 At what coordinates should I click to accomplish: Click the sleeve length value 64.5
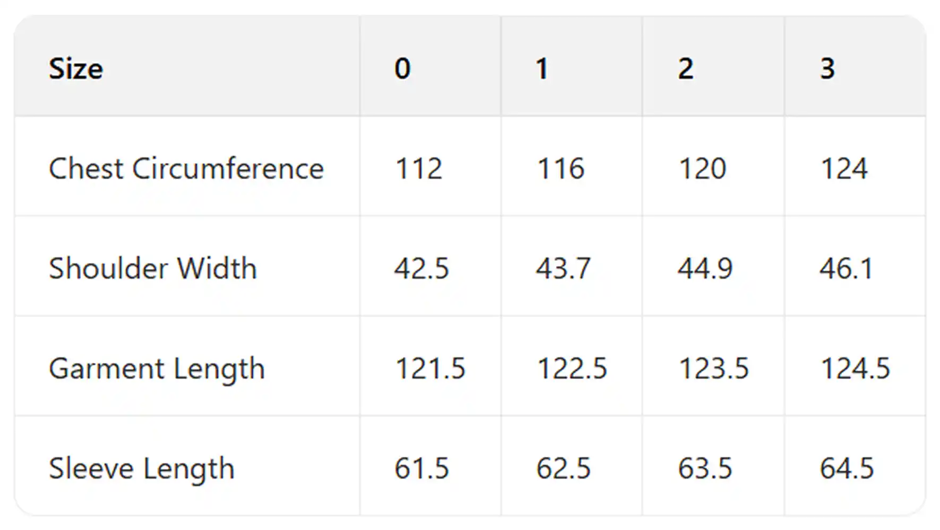[847, 469]
